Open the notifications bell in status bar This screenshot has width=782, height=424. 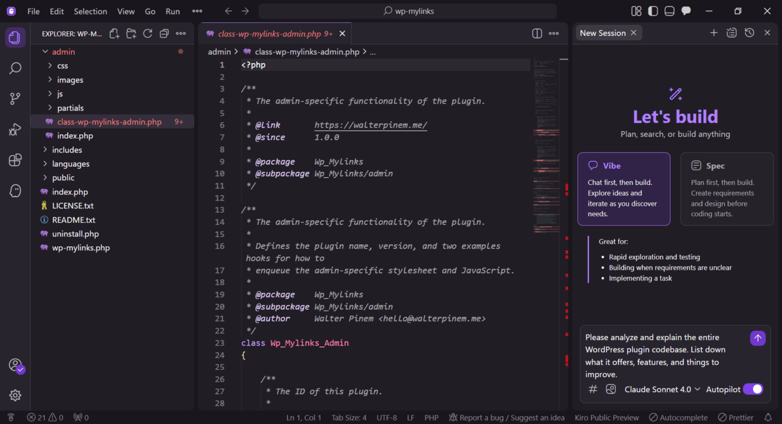[768, 417]
